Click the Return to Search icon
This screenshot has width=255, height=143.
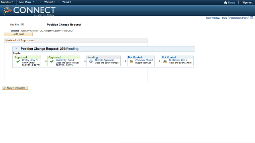coord(4,88)
